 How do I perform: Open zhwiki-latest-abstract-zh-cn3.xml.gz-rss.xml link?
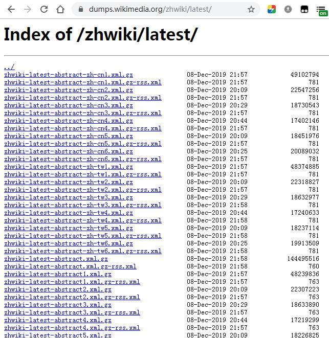82,113
